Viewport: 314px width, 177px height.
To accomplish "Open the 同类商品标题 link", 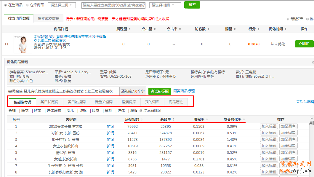I will click(184, 91).
